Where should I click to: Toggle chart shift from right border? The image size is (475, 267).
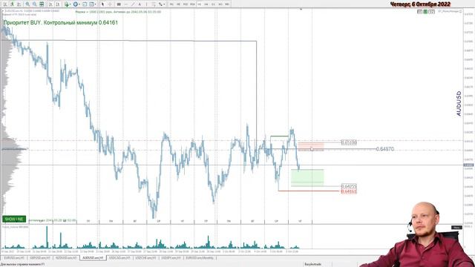tap(58, 4)
